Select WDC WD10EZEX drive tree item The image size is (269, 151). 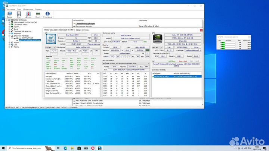coord(30,40)
